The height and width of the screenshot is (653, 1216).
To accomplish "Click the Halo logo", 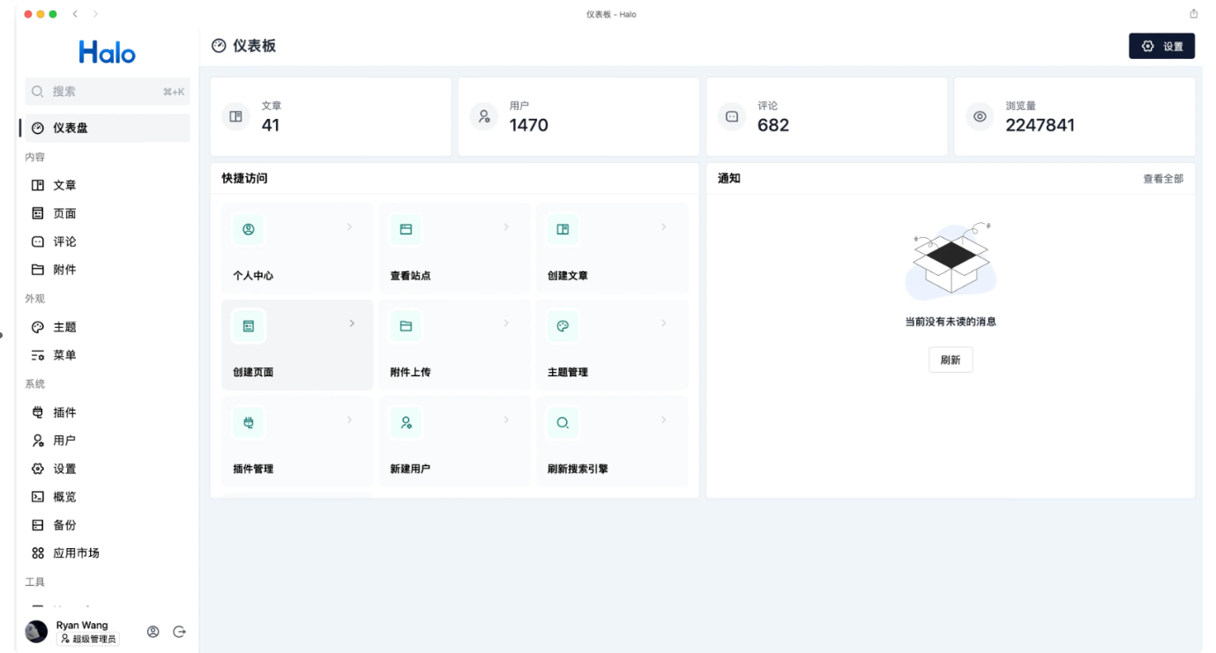I will click(107, 53).
